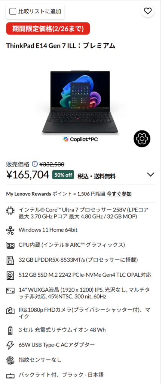Click the ThinkPad laptop product image
Viewport: 162px width, 384px height.
tap(80, 102)
